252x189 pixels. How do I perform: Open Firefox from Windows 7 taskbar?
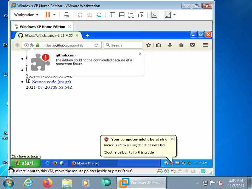click(x=48, y=183)
